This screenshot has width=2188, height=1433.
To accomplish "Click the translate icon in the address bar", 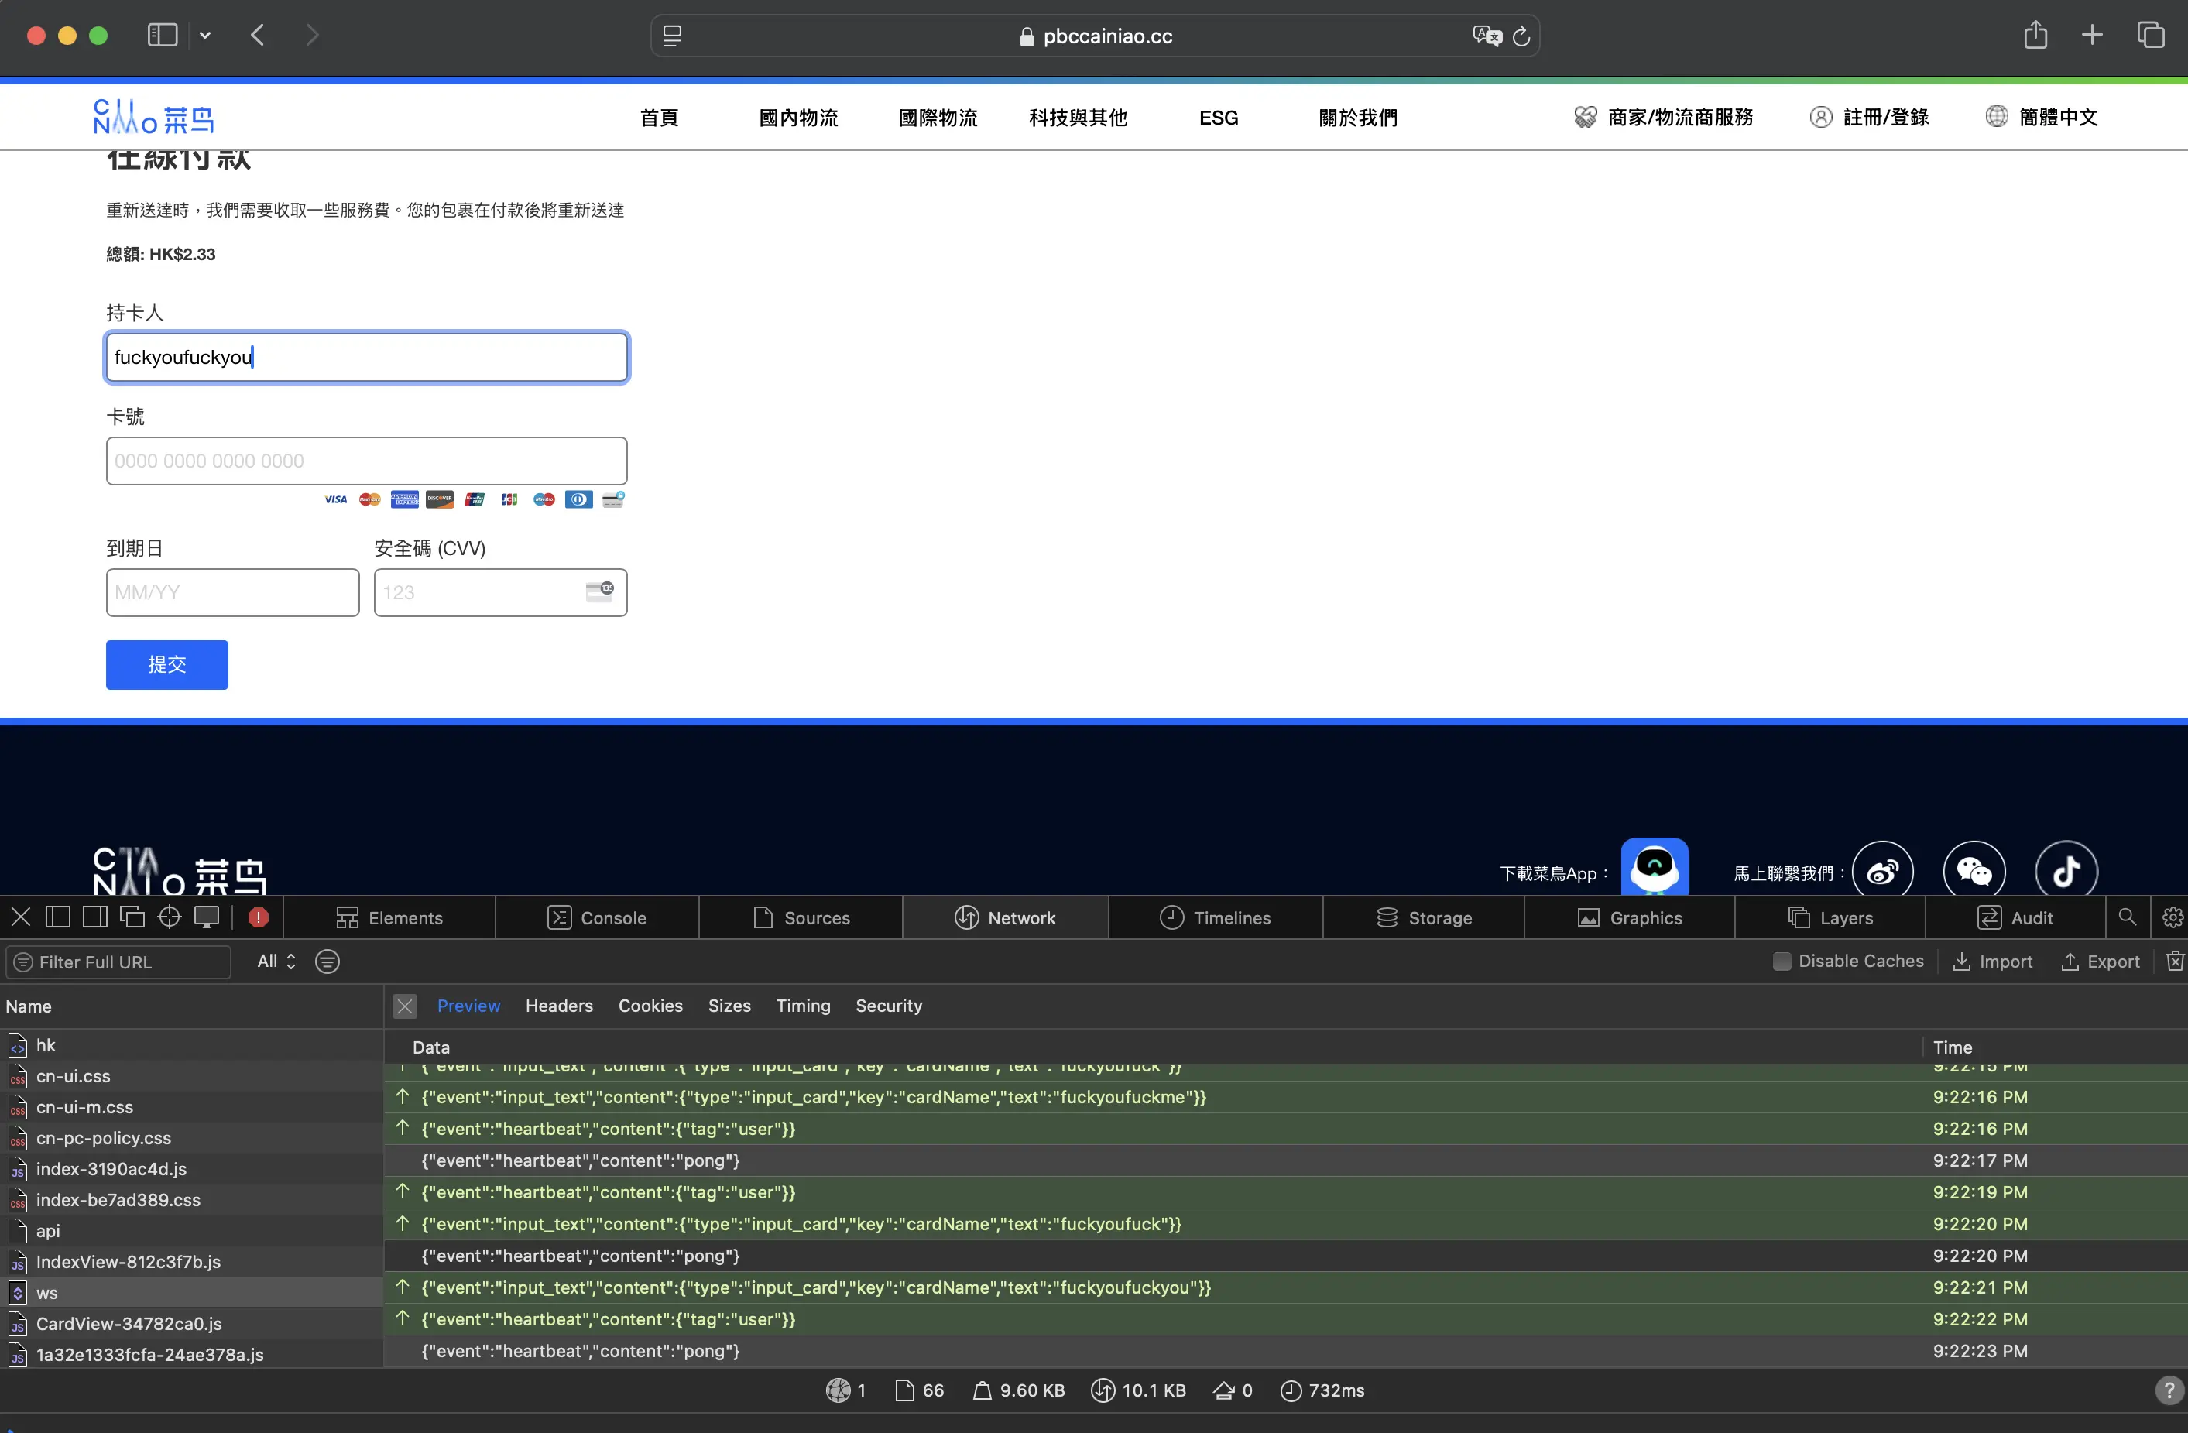I will (1487, 36).
